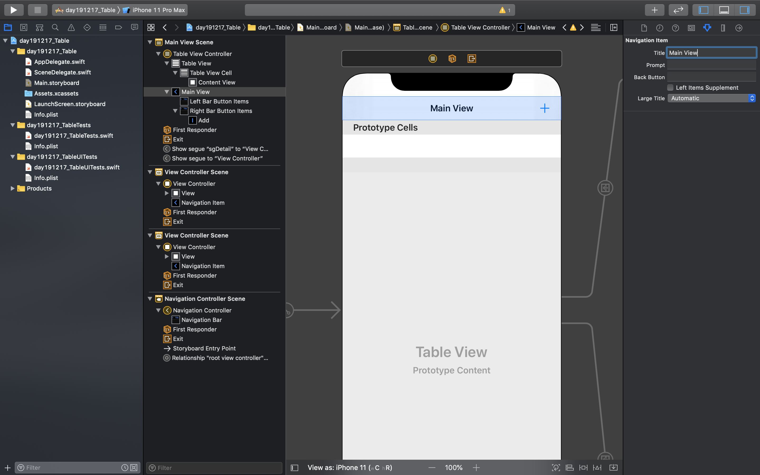Collapse the Main View Scene disclosure triangle
The image size is (760, 475).
pyautogui.click(x=150, y=42)
